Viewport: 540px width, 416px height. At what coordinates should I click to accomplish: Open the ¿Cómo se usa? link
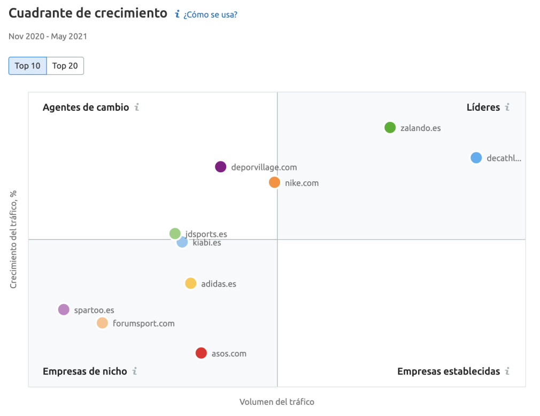tap(210, 15)
